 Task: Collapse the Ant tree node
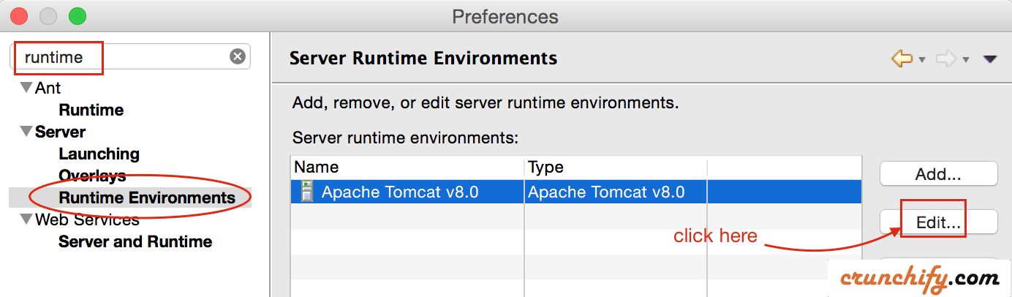(26, 88)
